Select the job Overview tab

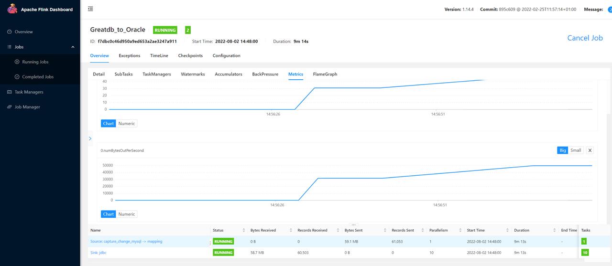pyautogui.click(x=99, y=55)
